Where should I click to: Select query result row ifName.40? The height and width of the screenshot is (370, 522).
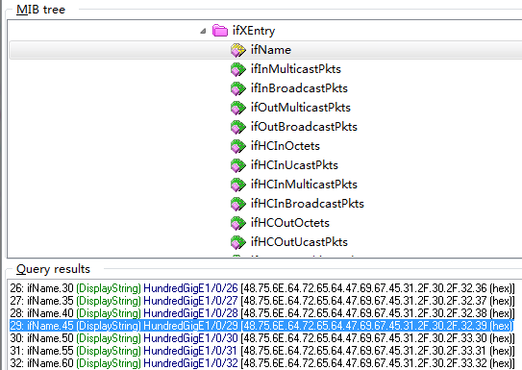[262, 313]
